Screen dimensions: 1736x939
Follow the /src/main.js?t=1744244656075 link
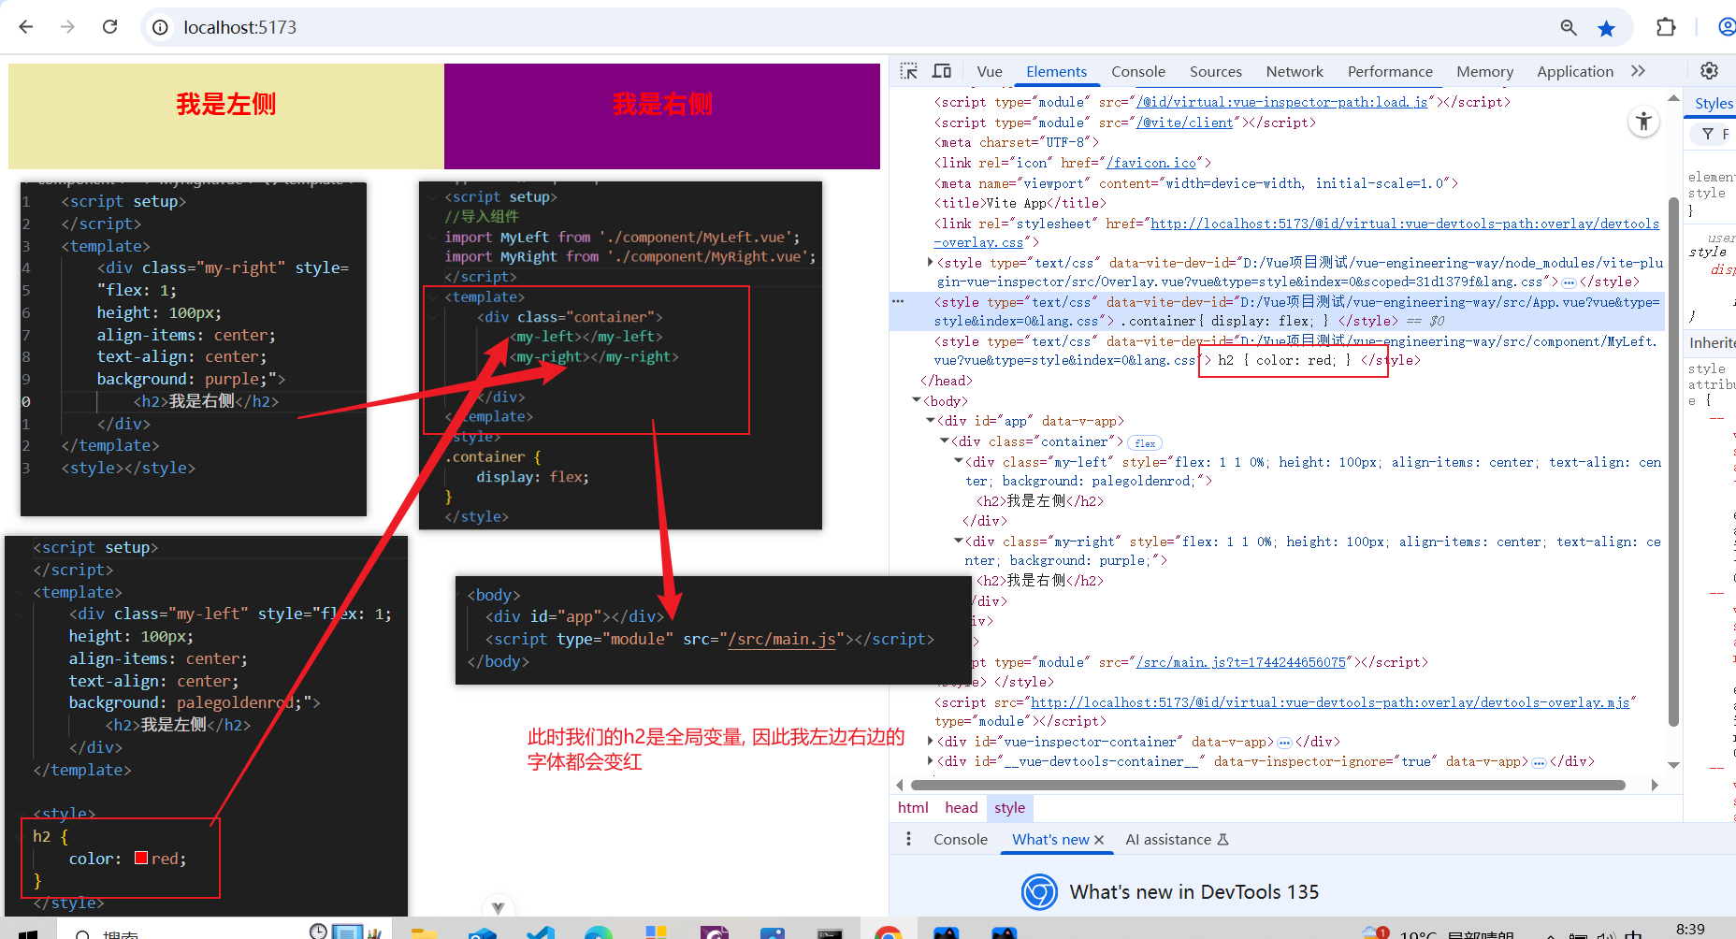1240,662
